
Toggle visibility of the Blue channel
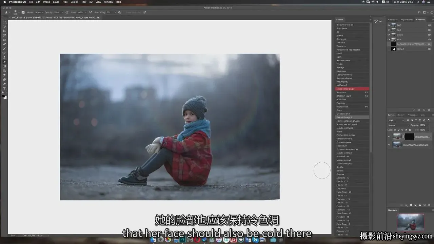tap(389, 39)
